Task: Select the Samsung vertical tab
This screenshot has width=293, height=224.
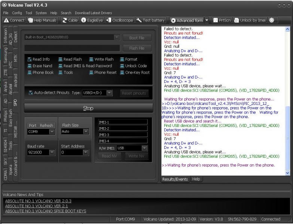Action: tap(6, 55)
